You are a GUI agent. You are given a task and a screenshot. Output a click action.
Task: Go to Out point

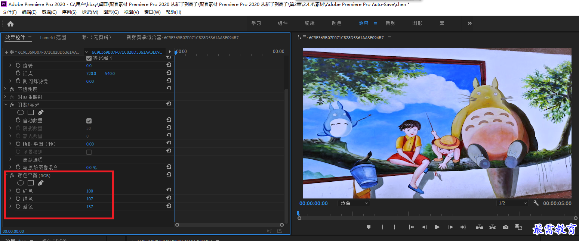point(463,227)
